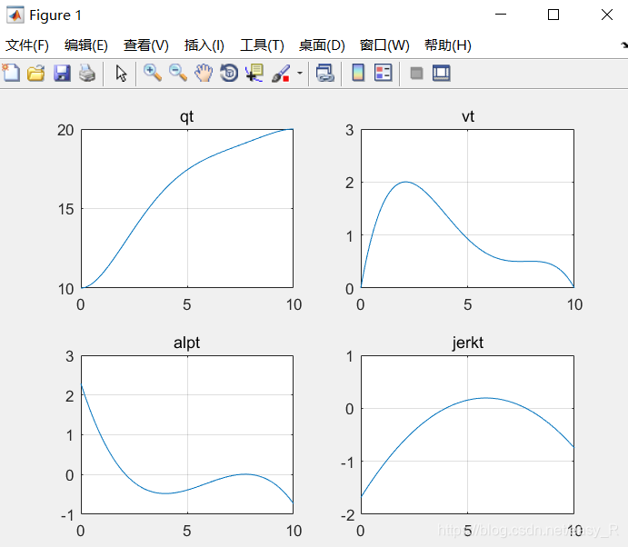
Task: Click the vt plot title
Action: pyautogui.click(x=467, y=116)
